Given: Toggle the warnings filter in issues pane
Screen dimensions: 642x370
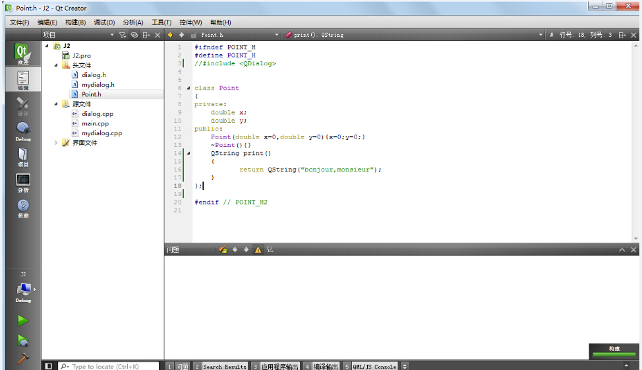Looking at the screenshot, I should 258,250.
